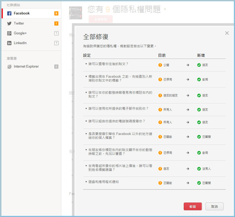Screen dimensions: 235x217
Task: Click orange warning icon next to 公開
Action: tap(160, 65)
